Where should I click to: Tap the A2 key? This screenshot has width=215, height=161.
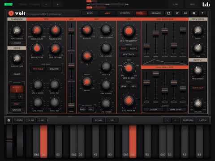95,141
